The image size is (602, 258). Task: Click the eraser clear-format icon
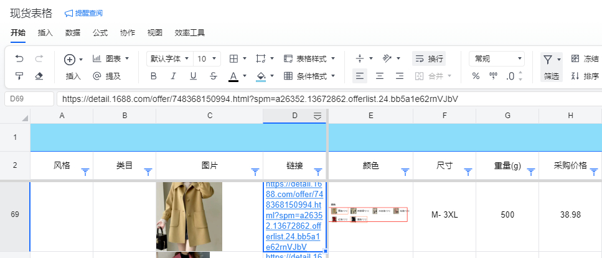pos(39,76)
